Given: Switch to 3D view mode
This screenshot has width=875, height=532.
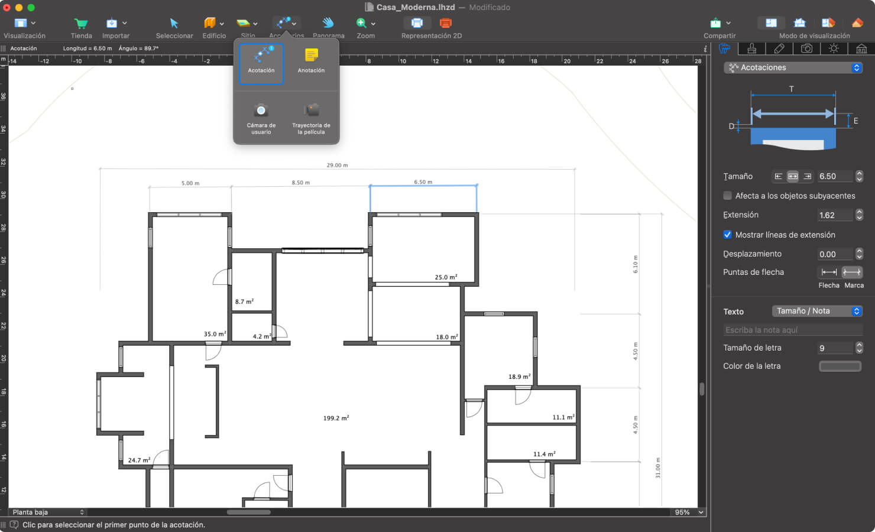Looking at the screenshot, I should (x=857, y=23).
